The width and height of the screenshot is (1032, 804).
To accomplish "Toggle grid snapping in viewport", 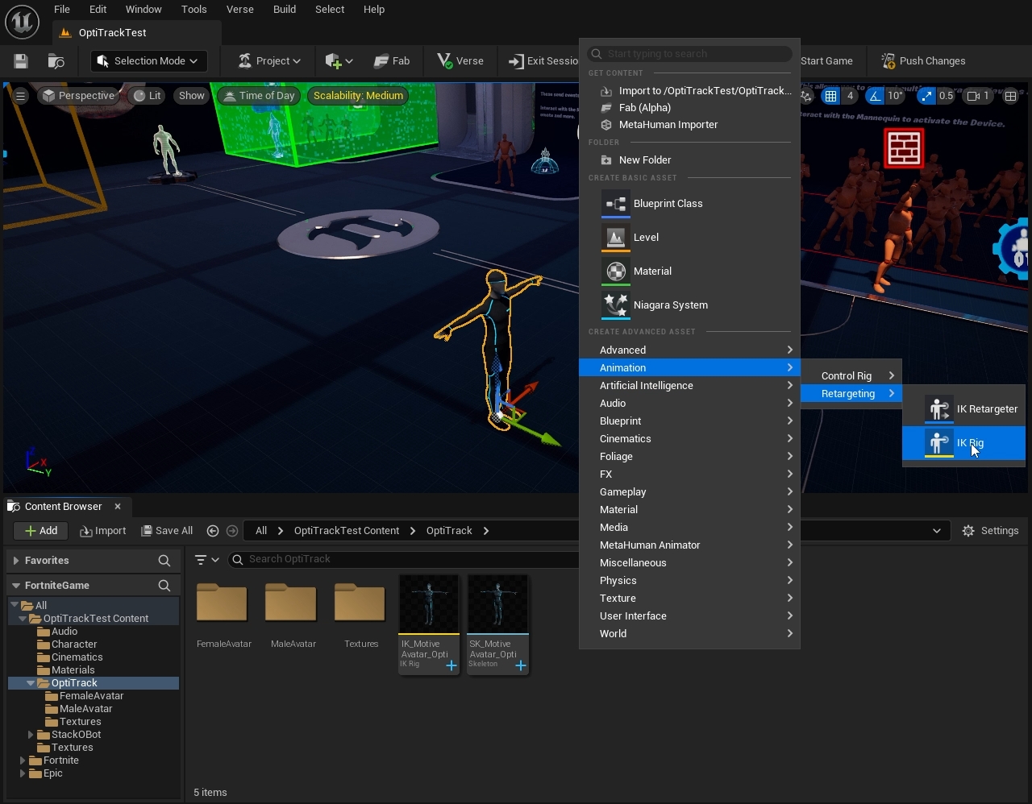I will (830, 96).
